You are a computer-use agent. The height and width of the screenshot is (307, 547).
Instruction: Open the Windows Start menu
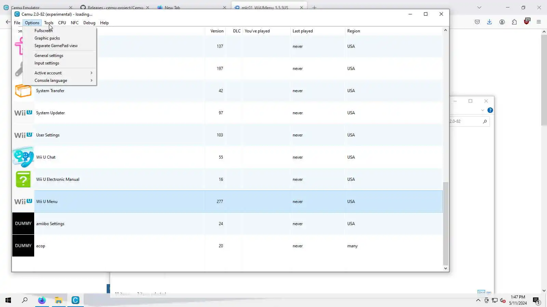click(x=8, y=300)
